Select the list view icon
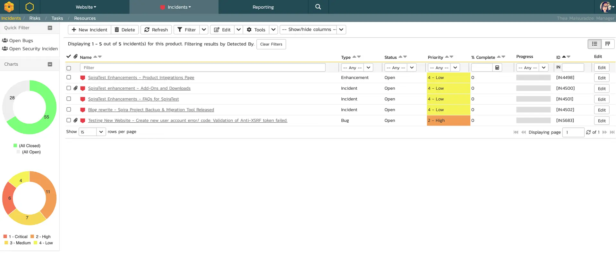Screen dimensions: 616x254 (x=595, y=44)
